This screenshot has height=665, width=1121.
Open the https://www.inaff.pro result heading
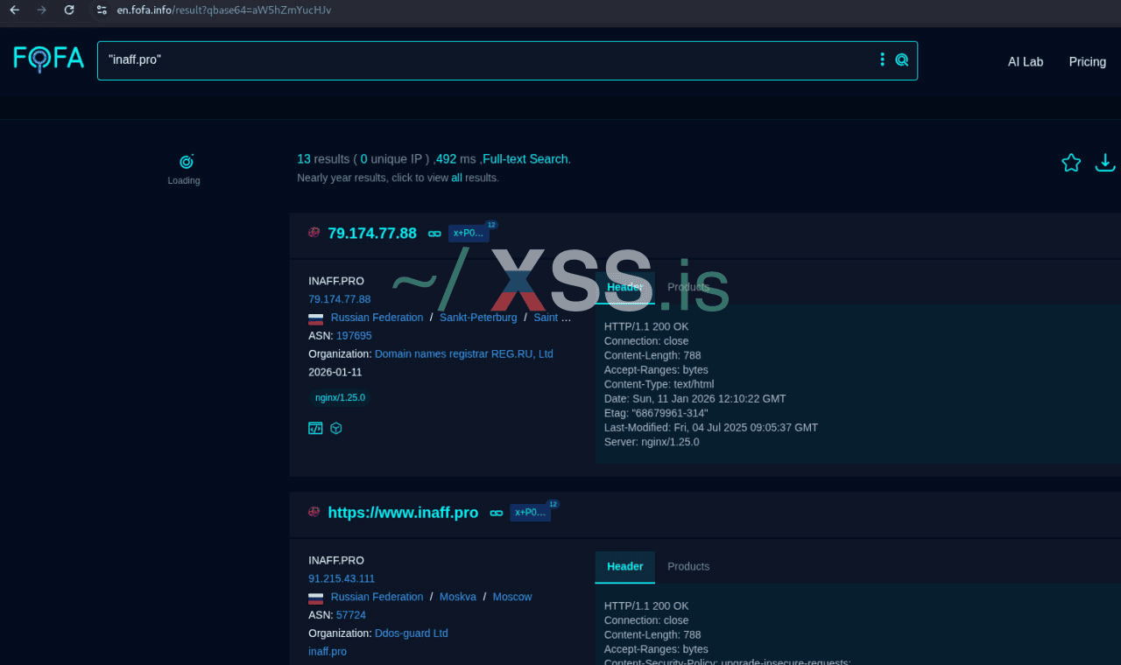[403, 513]
